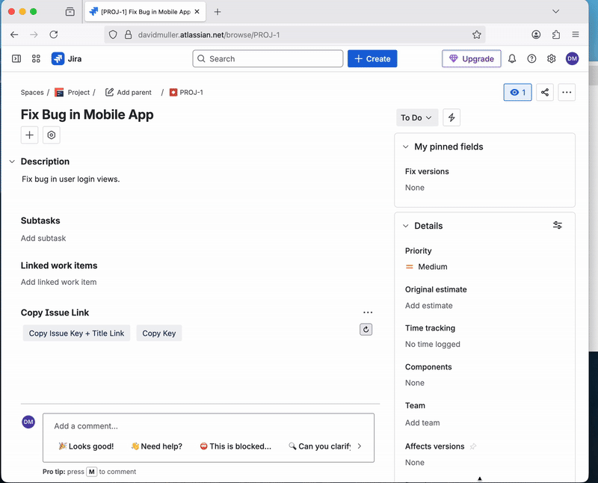Pin the Affects versions field
This screenshot has height=483, width=598.
tap(472, 446)
